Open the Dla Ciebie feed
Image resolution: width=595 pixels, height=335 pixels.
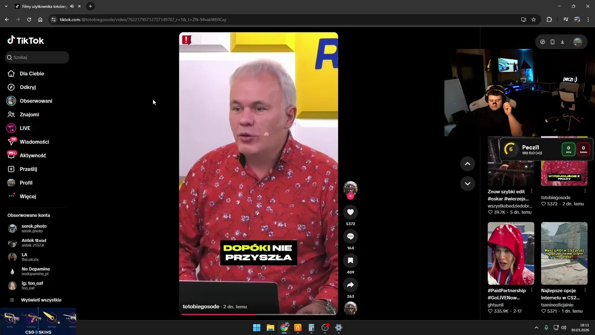32,74
